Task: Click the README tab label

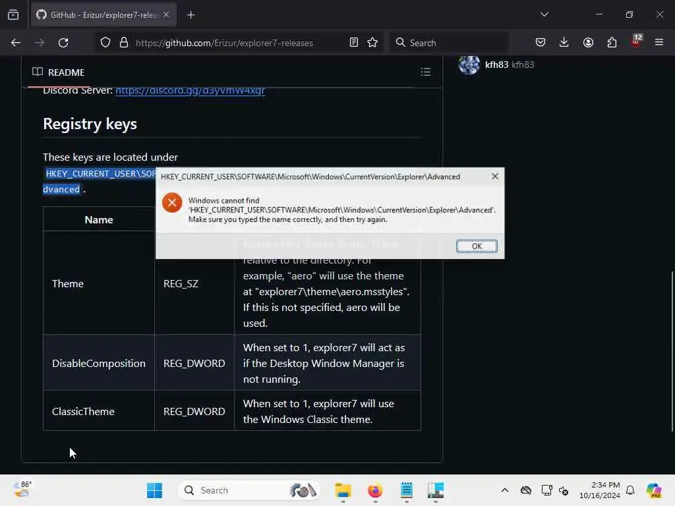Action: click(x=59, y=72)
